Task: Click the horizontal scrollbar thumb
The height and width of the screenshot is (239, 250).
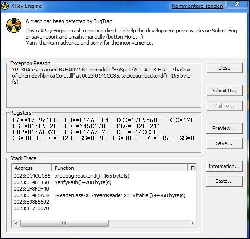Action: 64,223
